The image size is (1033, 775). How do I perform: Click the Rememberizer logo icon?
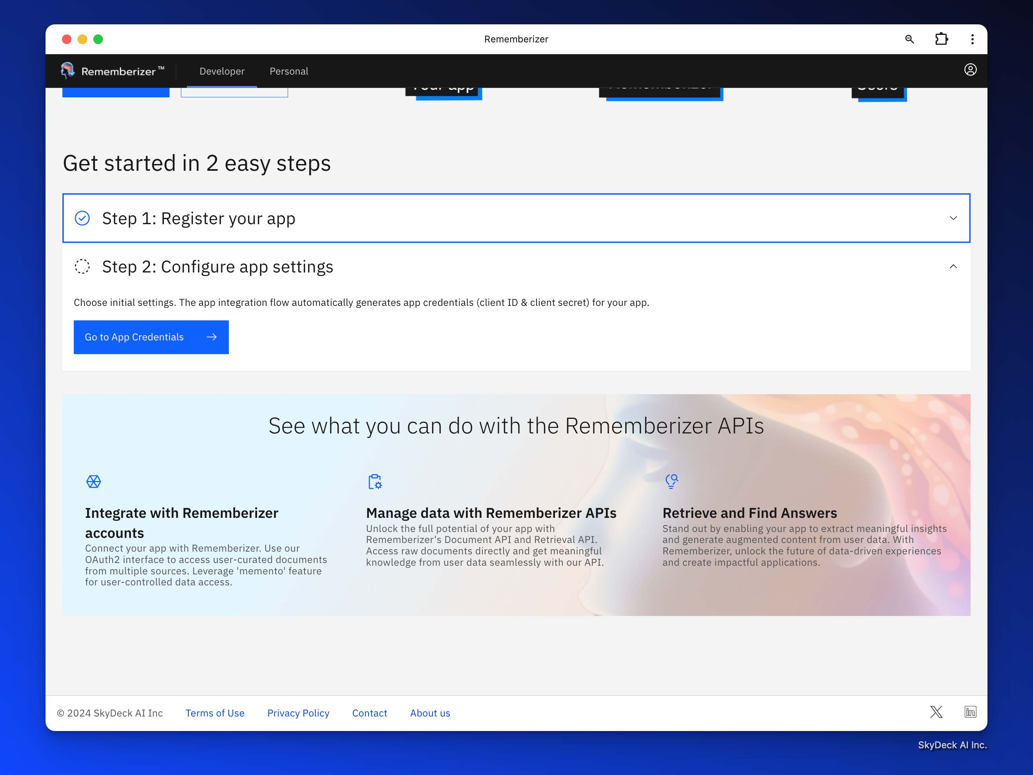68,71
